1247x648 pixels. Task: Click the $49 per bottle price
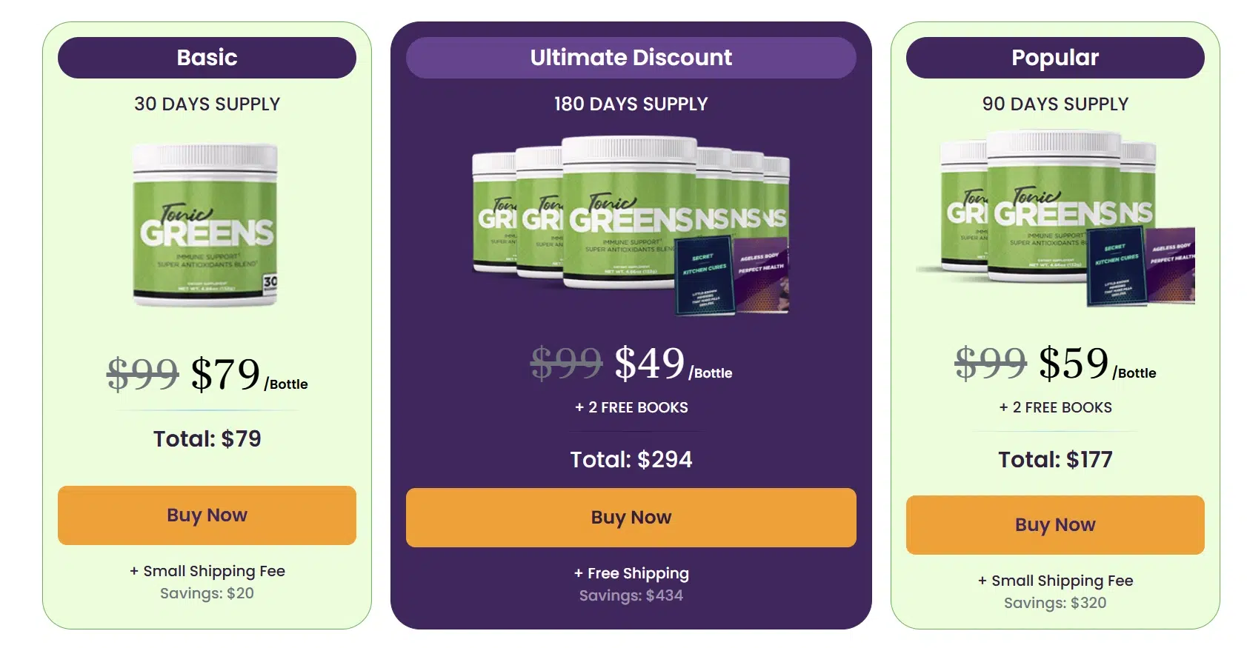coord(649,364)
